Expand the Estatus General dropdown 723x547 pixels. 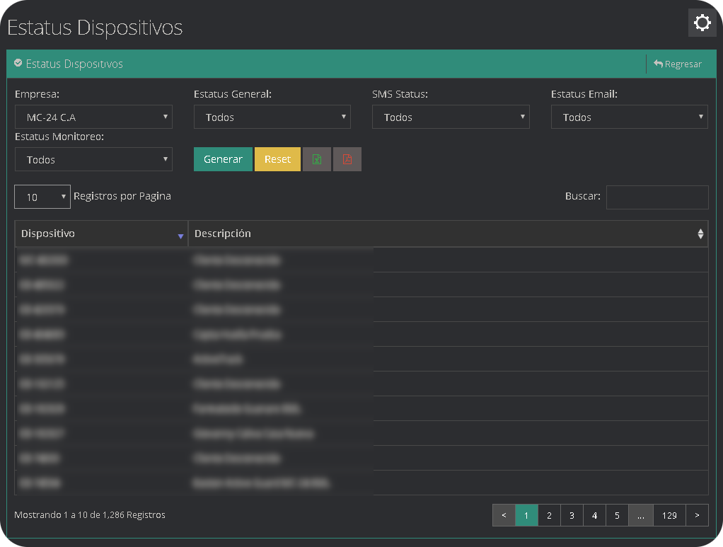(x=272, y=117)
